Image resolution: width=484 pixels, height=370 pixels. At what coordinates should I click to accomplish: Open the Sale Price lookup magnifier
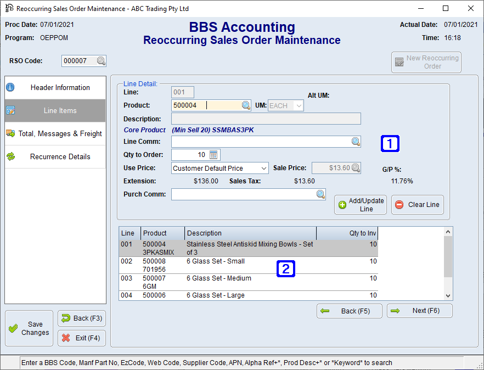357,167
